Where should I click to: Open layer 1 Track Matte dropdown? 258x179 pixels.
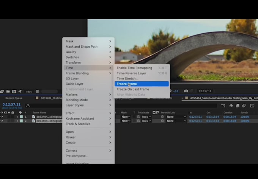click(146, 117)
